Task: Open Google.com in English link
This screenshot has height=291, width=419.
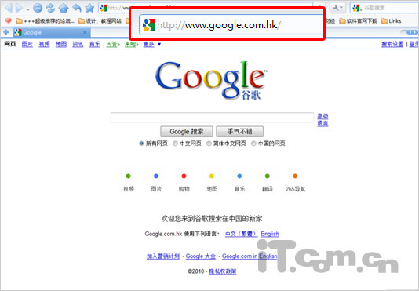Action: click(x=250, y=256)
